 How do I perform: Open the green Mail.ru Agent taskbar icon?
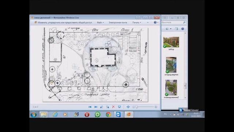click(98, 114)
